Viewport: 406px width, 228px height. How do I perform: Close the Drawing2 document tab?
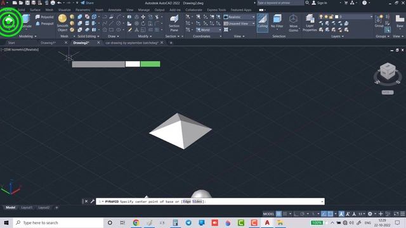click(x=98, y=42)
